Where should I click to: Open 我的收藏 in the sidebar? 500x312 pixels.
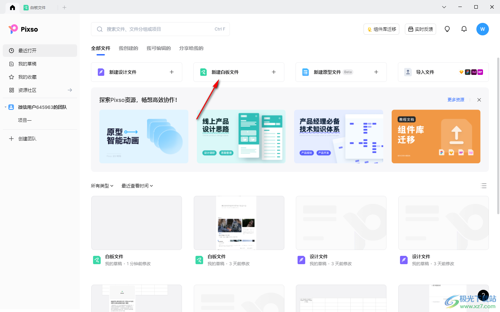40,77
